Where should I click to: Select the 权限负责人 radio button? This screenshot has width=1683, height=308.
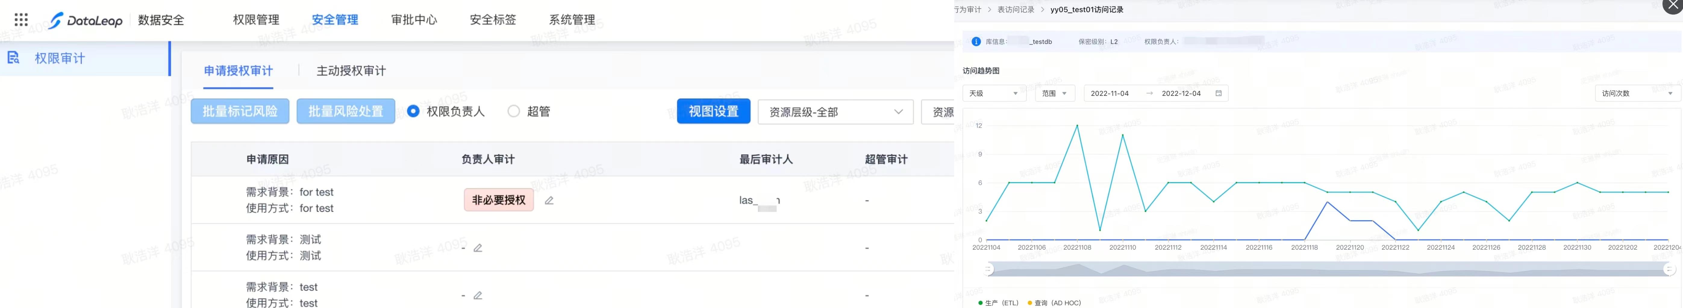pos(413,112)
